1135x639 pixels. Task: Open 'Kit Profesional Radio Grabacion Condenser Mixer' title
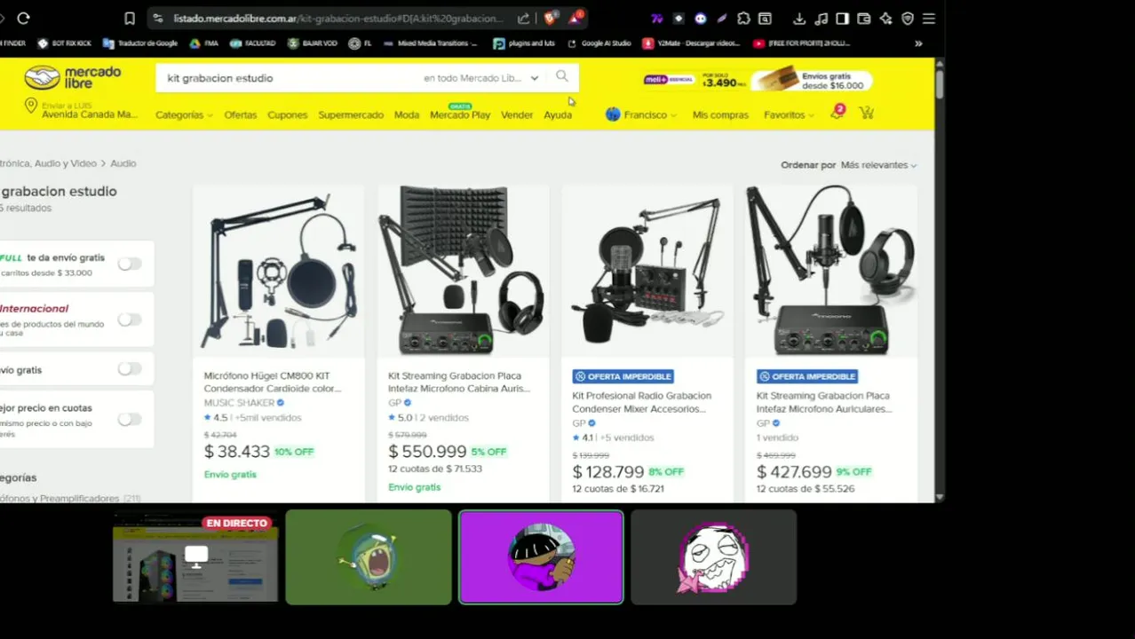pyautogui.click(x=641, y=402)
